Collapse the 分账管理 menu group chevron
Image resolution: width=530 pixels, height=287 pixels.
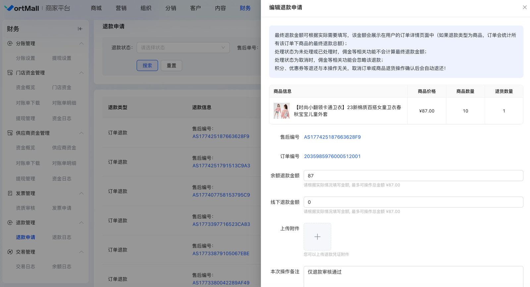click(x=81, y=44)
